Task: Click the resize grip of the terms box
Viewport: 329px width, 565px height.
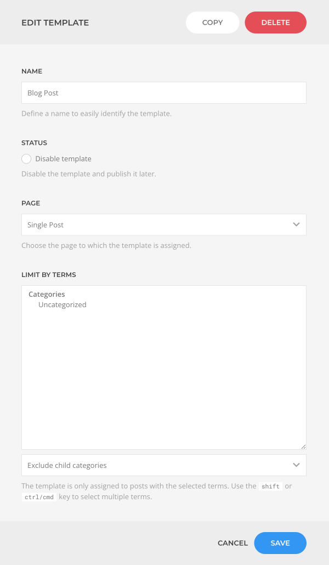Action: point(304,447)
